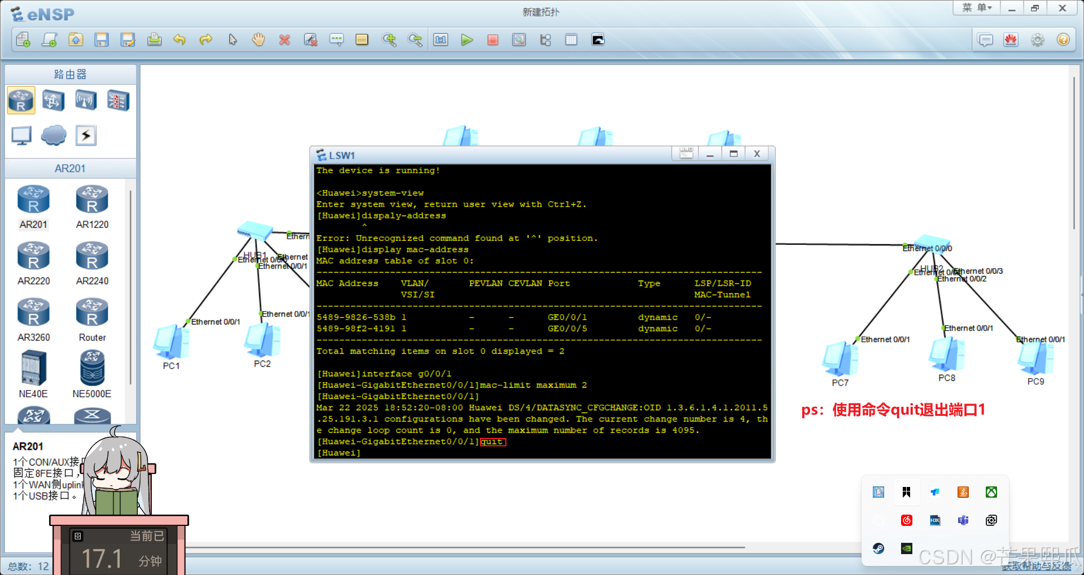Click the red X delete tool
Viewport: 1084px width, 575px height.
[285, 39]
